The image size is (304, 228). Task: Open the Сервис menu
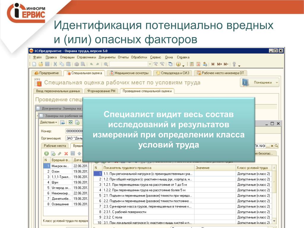[156, 57]
